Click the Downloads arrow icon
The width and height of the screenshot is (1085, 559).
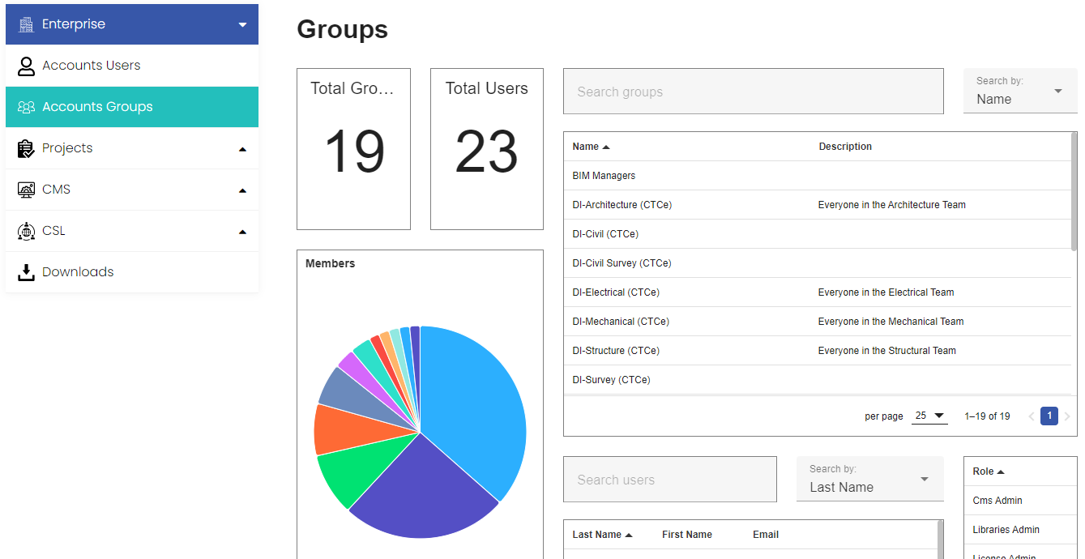(27, 272)
